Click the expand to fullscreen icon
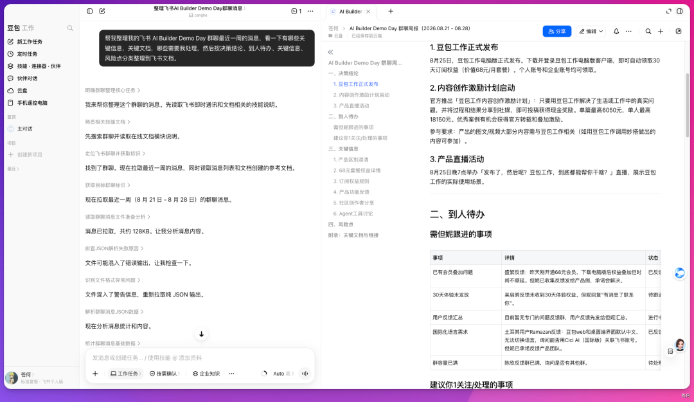 669,11
